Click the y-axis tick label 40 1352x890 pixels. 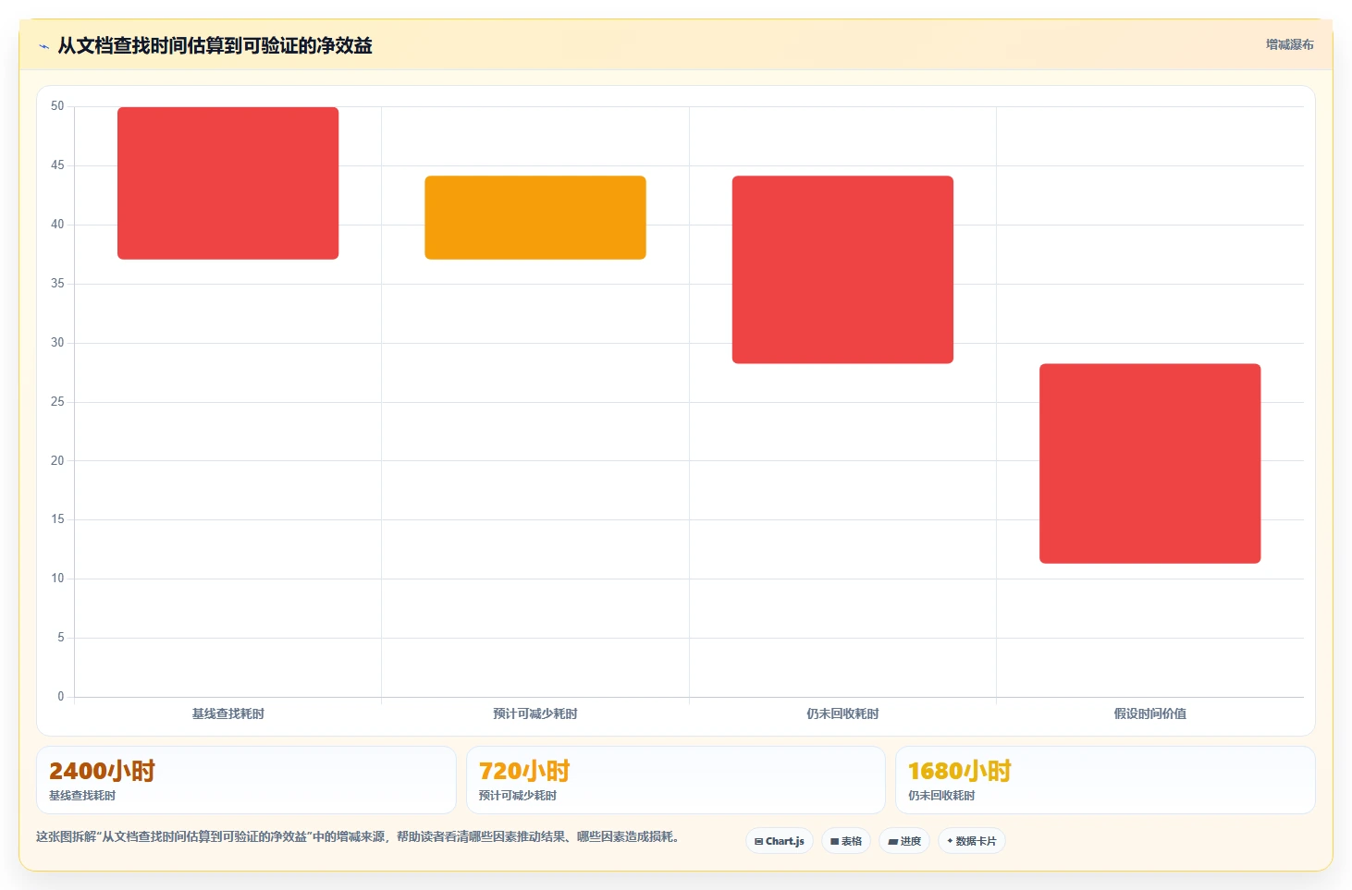(57, 225)
